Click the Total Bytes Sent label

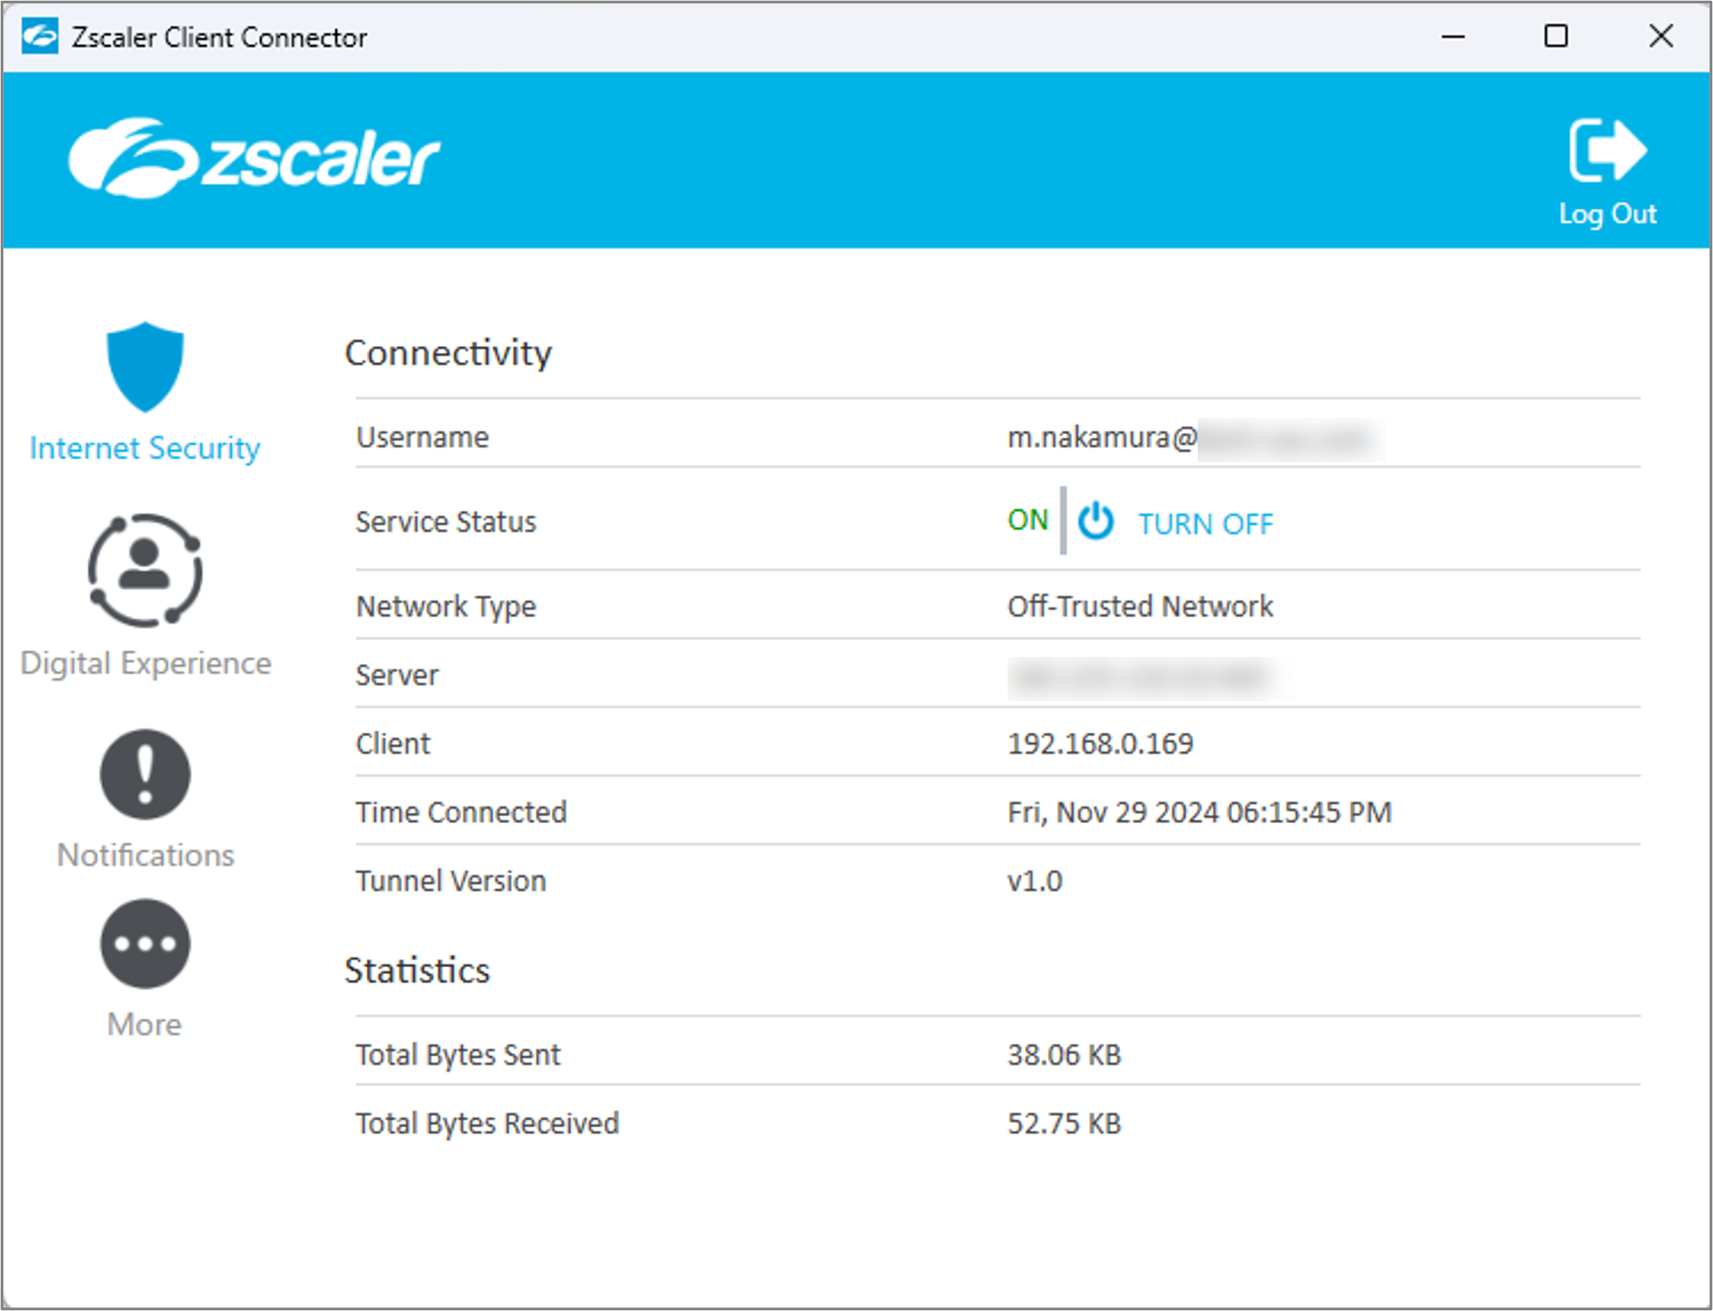point(458,1055)
